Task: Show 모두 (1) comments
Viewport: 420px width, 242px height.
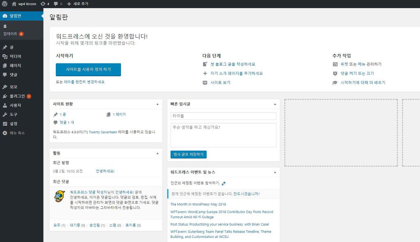Action: [59, 226]
